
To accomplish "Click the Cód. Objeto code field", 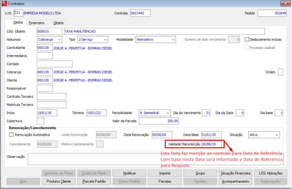I will point(49,31).
